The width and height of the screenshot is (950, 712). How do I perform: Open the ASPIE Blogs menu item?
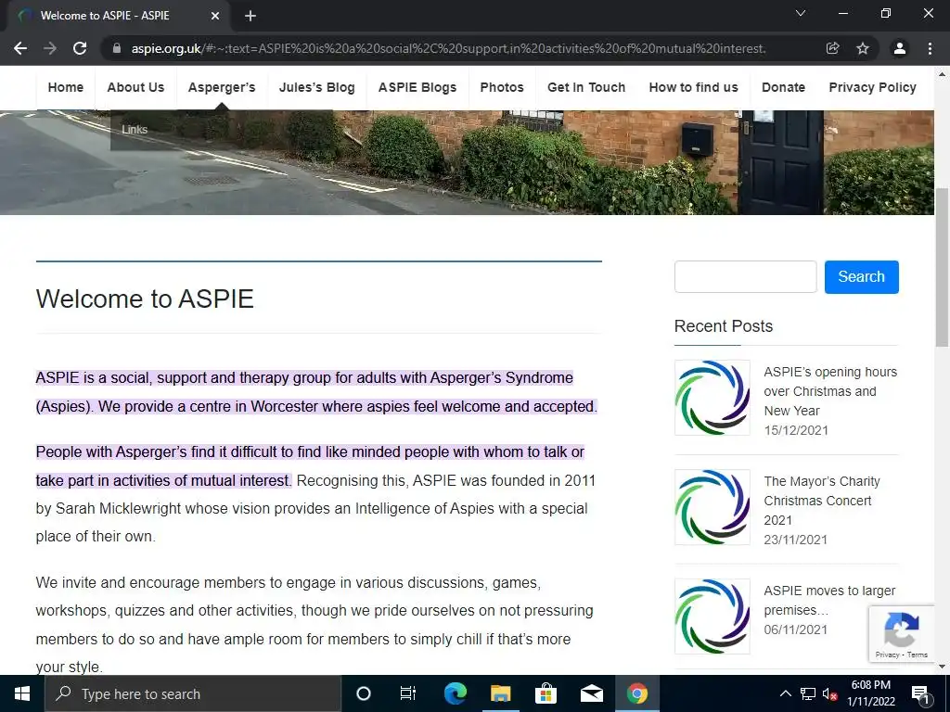click(417, 87)
